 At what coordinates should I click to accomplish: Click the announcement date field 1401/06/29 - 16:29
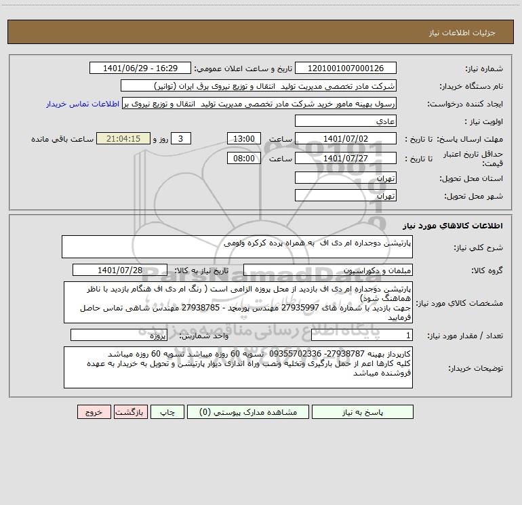[140, 68]
